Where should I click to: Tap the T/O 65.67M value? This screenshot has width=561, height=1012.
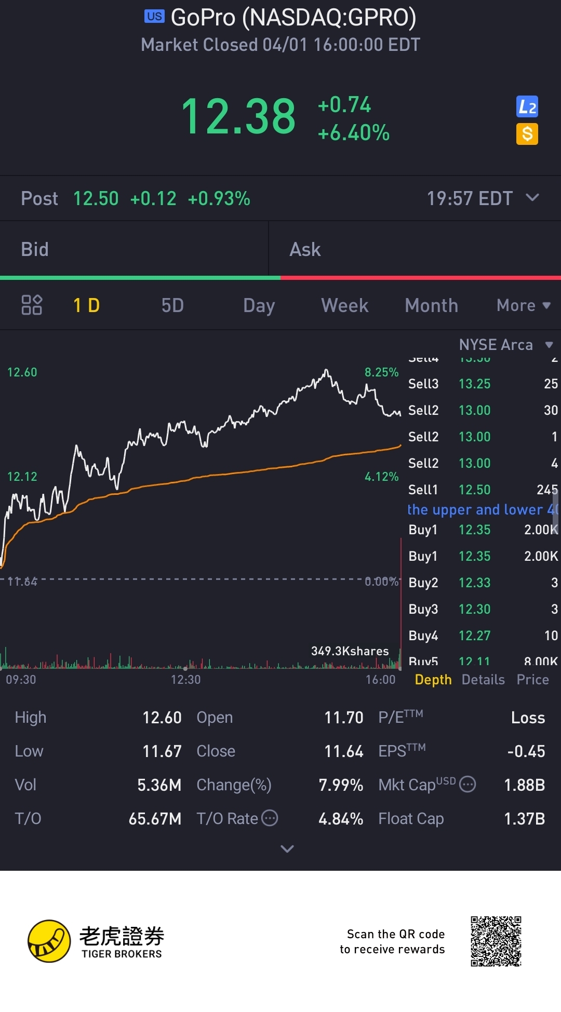(155, 819)
